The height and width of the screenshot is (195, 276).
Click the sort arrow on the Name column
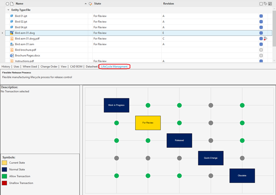click(x=86, y=4)
